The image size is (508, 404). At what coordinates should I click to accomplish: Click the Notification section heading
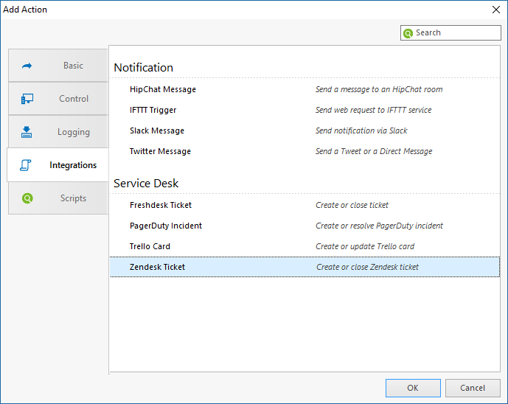(144, 68)
